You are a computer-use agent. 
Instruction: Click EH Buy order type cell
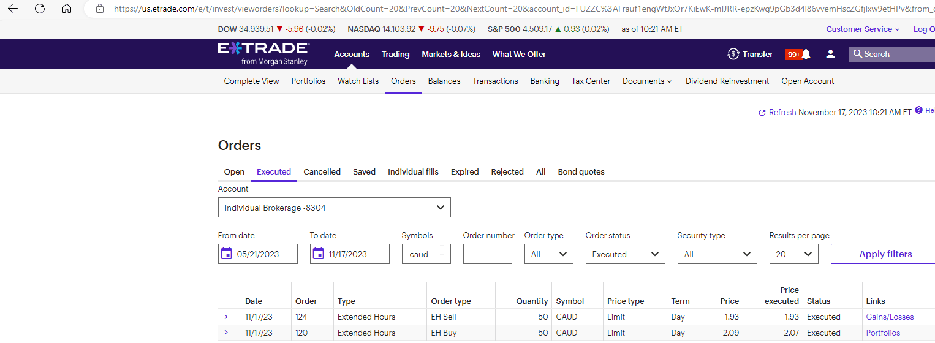443,333
